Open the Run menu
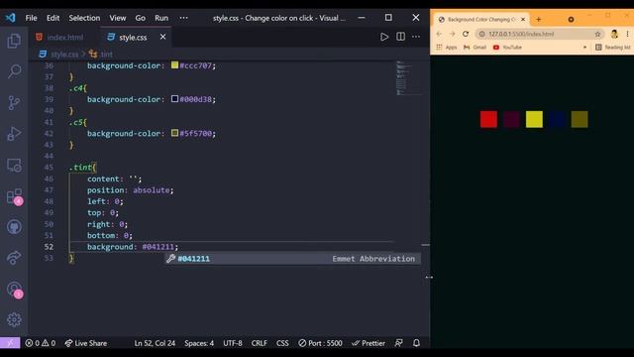Viewport: 634px width, 357px height. (161, 18)
